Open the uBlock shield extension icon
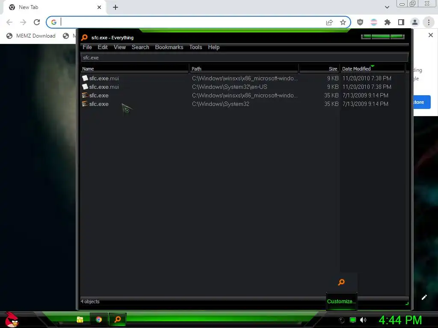This screenshot has width=438, height=328. point(360,22)
